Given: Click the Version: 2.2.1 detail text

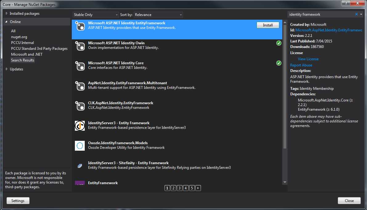Looking at the screenshot, I should [301, 35].
